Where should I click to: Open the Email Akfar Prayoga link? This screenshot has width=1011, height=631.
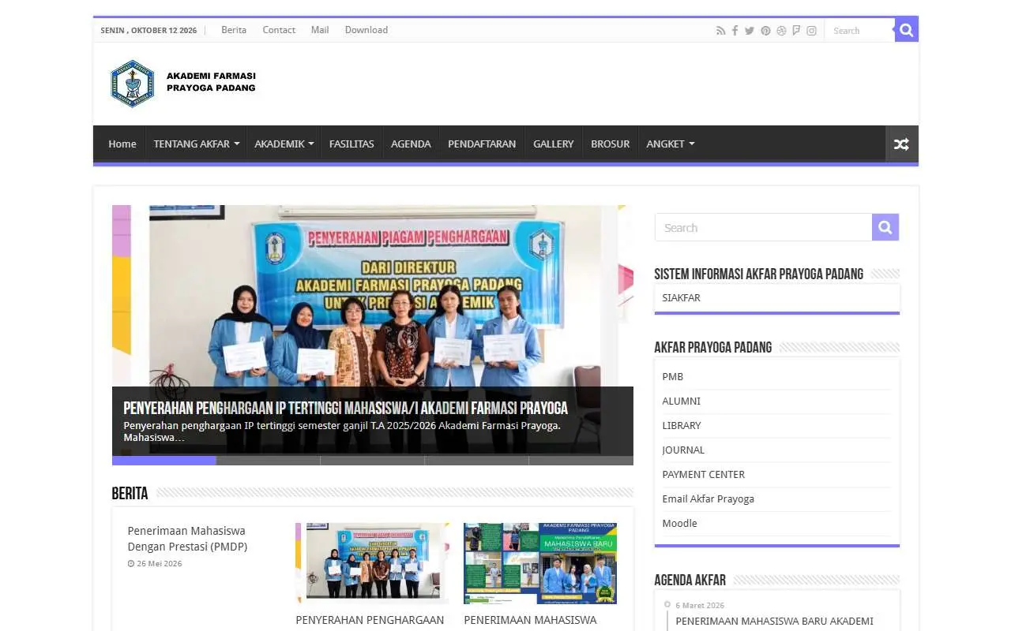[x=708, y=499]
